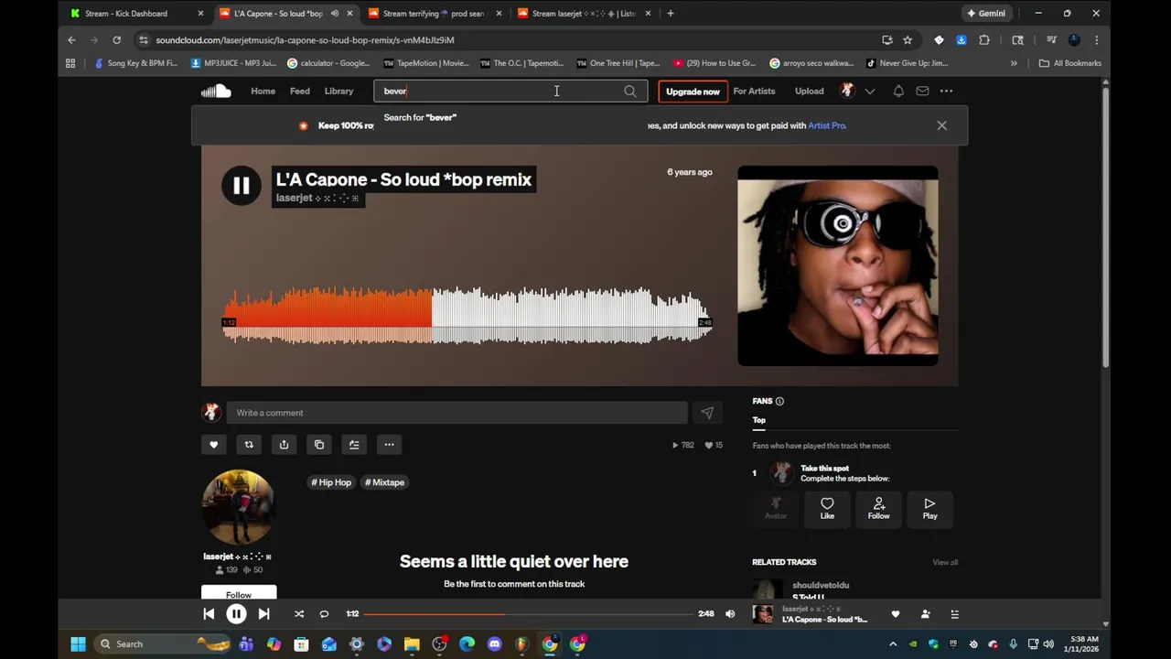
Task: Pause the track with the large hero button
Action: pyautogui.click(x=241, y=186)
